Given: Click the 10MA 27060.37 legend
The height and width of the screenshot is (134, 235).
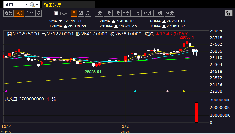Looking at the screenshot, I should [x=162, y=26].
